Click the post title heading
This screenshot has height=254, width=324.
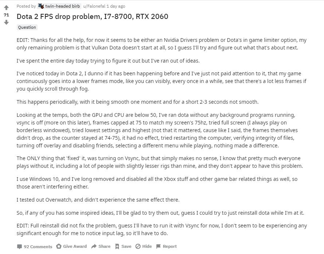point(92,16)
